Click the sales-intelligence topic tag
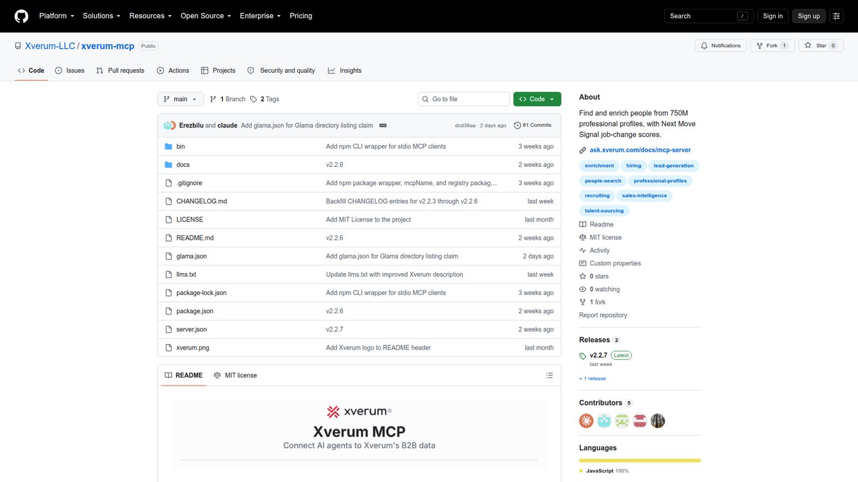The image size is (858, 482). click(x=644, y=196)
